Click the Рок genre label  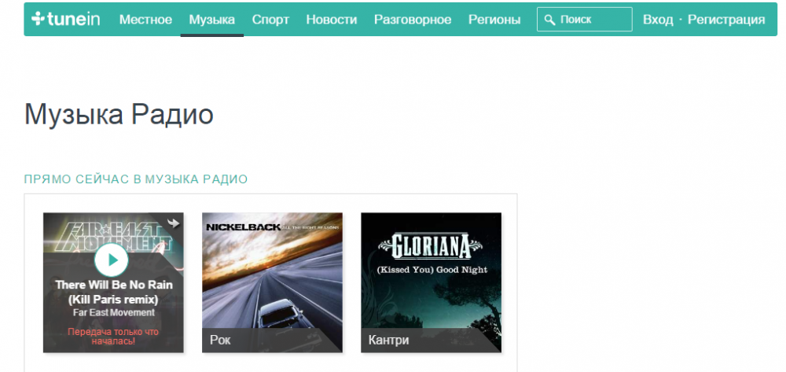pyautogui.click(x=220, y=340)
